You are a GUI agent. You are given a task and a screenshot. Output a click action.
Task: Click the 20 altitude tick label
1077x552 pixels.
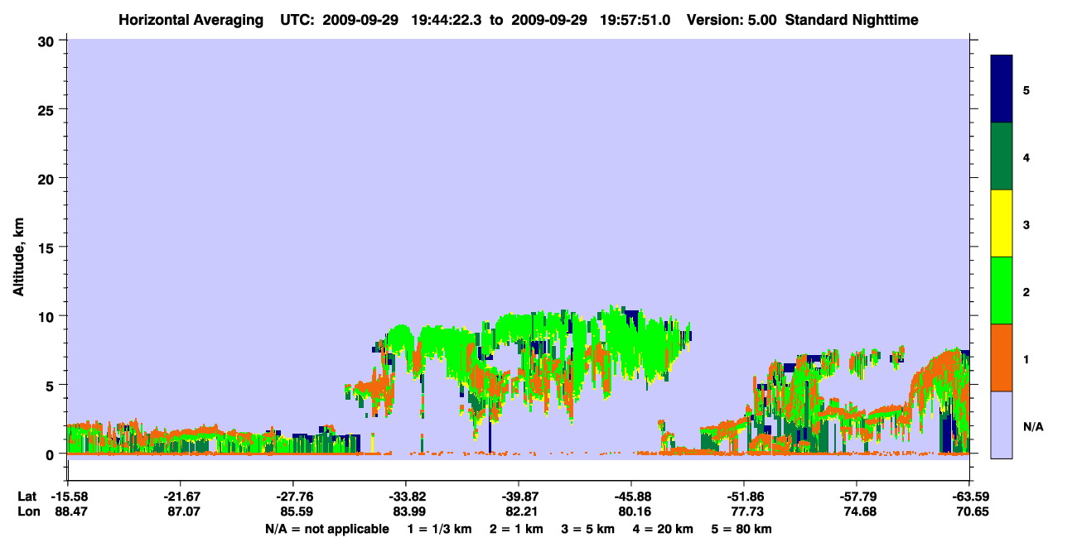click(48, 178)
